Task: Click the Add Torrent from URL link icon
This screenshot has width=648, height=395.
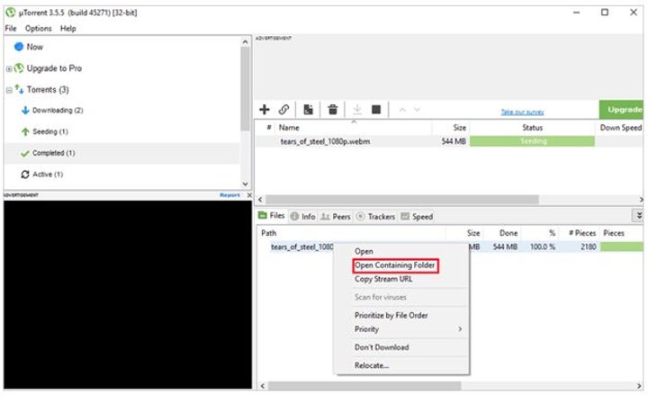Action: (284, 110)
